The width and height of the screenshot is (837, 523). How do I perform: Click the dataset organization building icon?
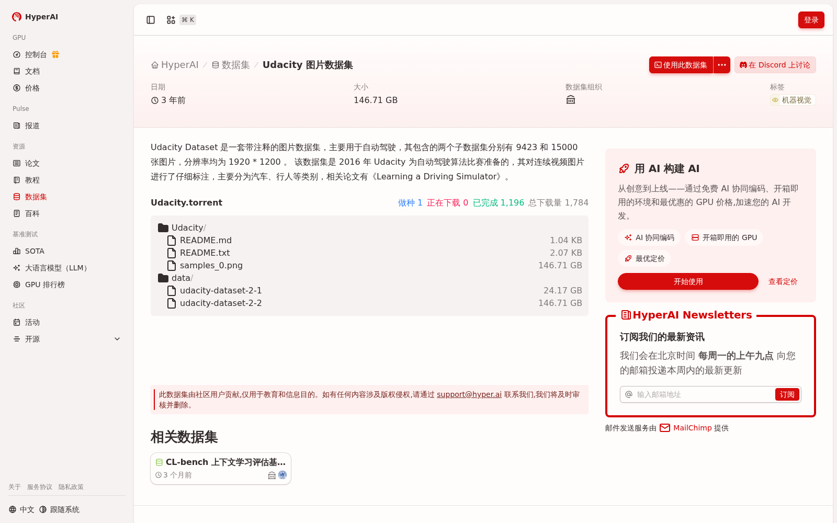pos(571,100)
